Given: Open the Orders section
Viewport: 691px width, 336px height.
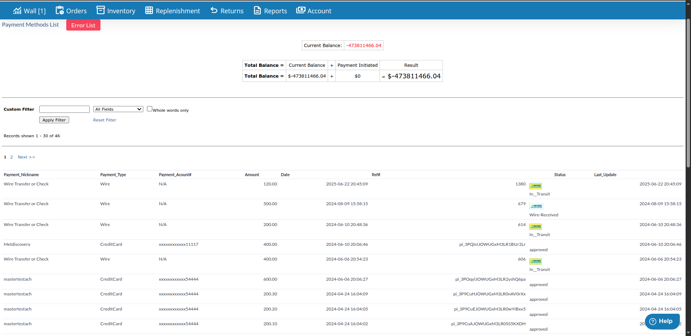Looking at the screenshot, I should pyautogui.click(x=71, y=10).
